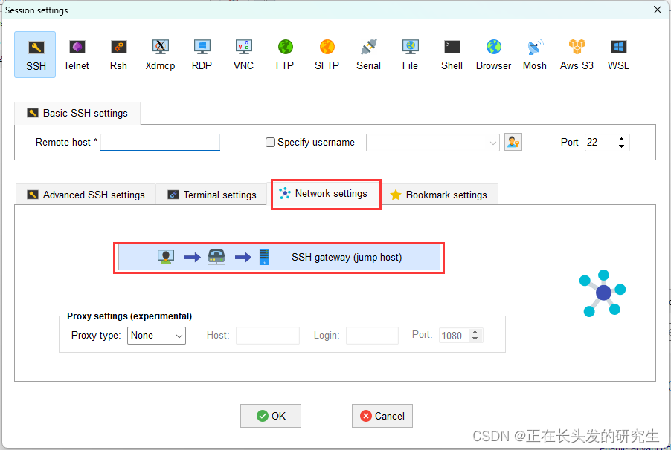
Task: Expand the username combo box
Action: [x=492, y=141]
